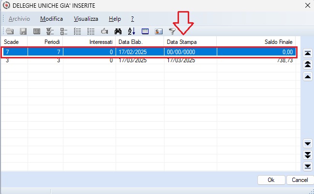Screen dimensions: 314x194
Task: Click the 738,73 balance cell
Action: [x=256, y=60]
